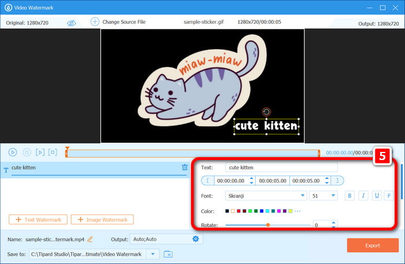Maximize the Video Watermark window
This screenshot has width=405, height=264.
383,8
